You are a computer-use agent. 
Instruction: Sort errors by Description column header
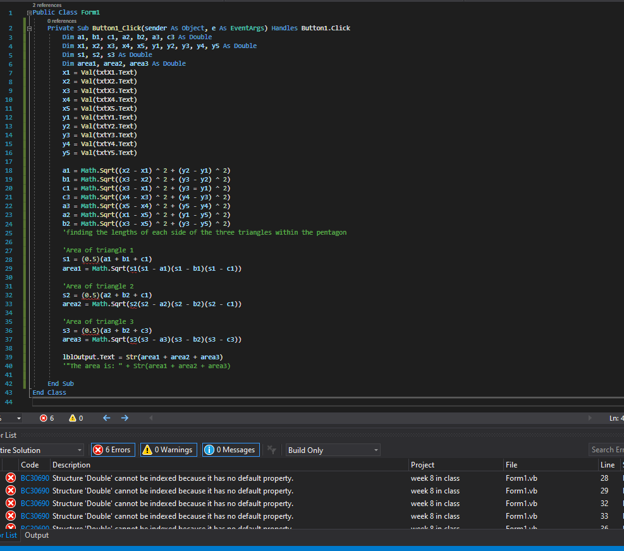(71, 465)
